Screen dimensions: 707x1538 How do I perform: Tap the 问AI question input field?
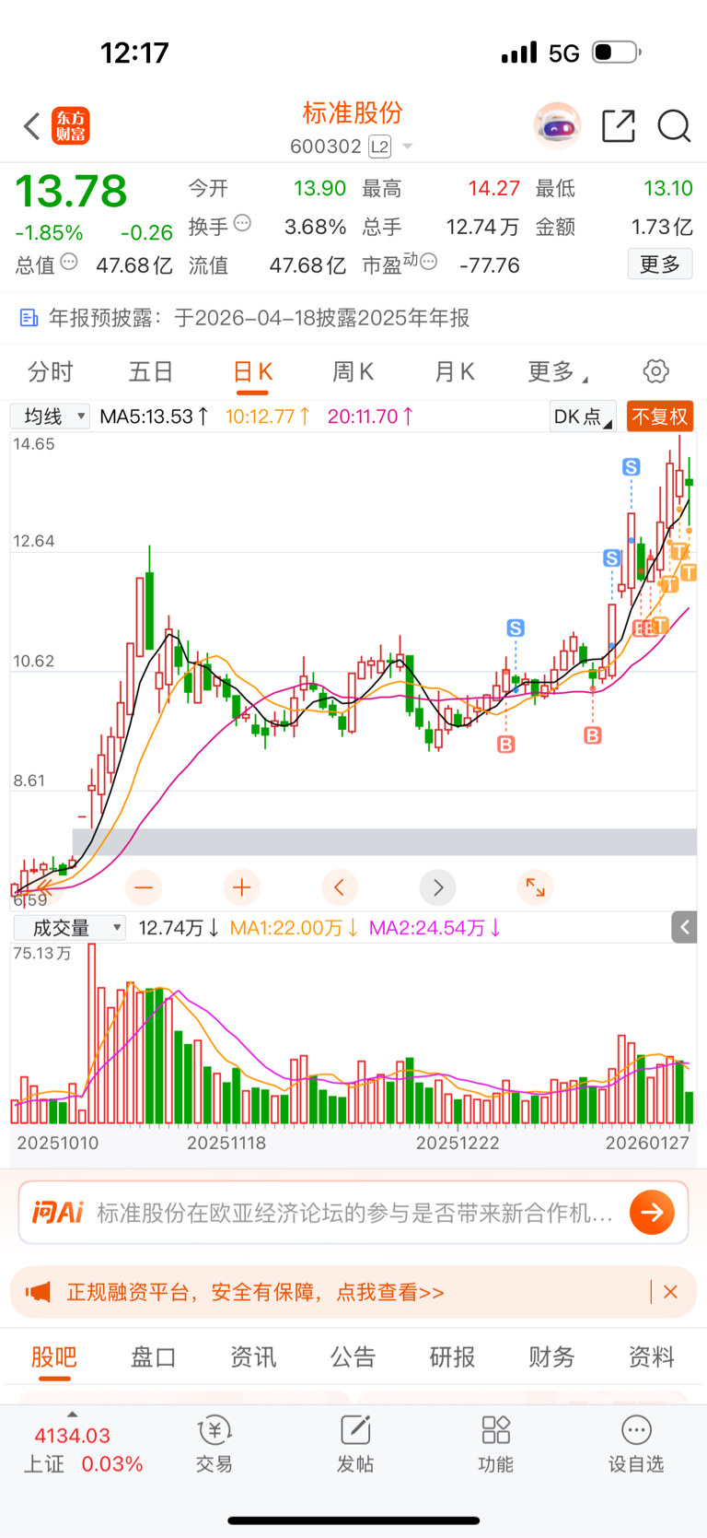click(354, 1212)
